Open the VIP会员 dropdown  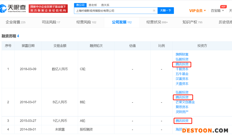197,11
